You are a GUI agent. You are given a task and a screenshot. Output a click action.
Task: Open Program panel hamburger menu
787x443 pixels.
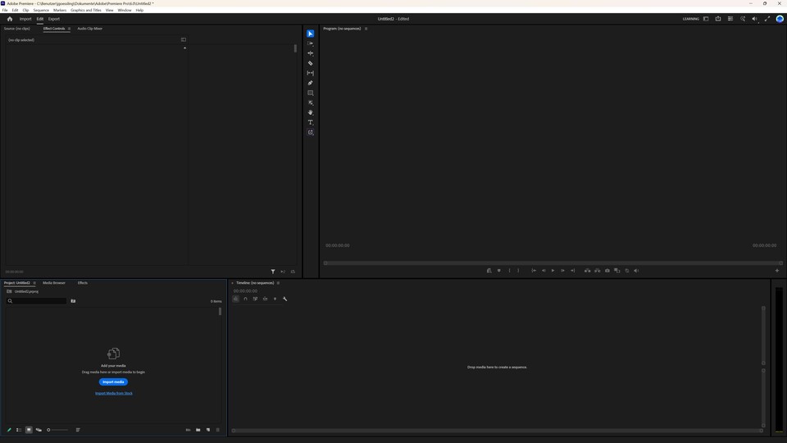click(x=366, y=29)
